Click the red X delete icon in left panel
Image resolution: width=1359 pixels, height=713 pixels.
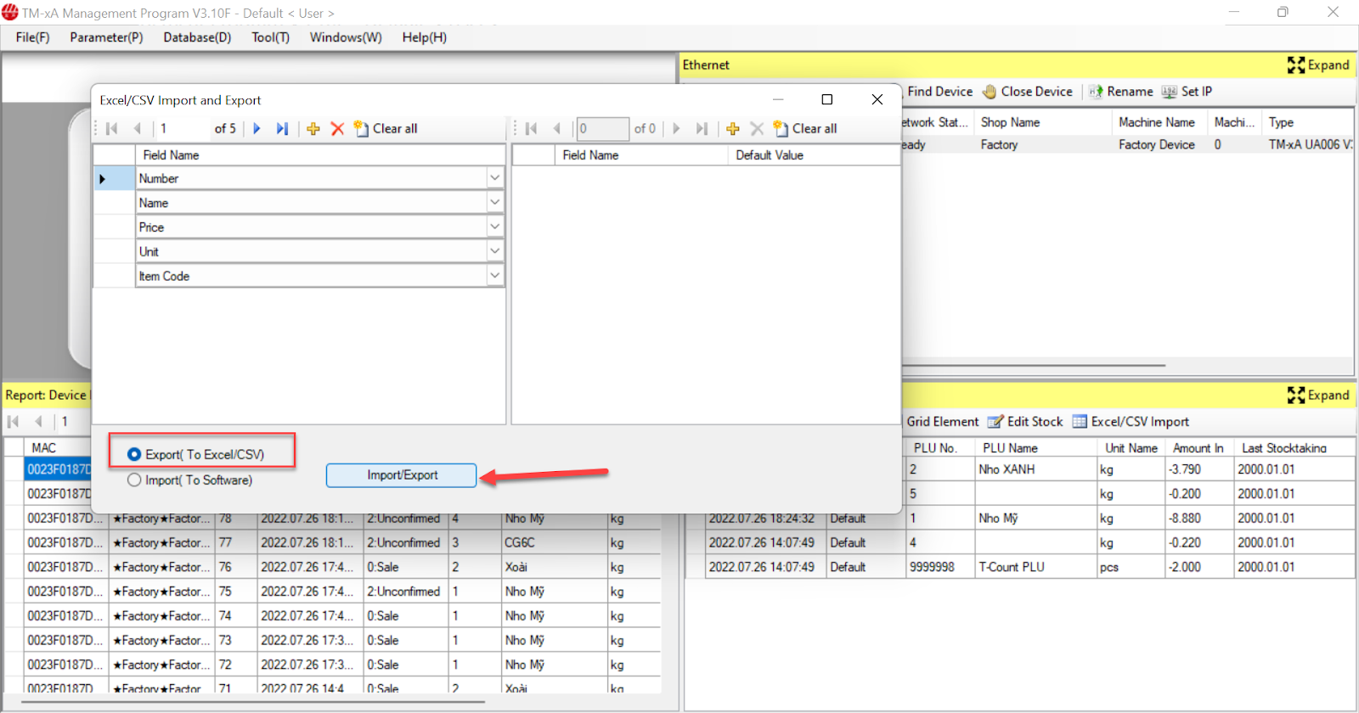337,129
